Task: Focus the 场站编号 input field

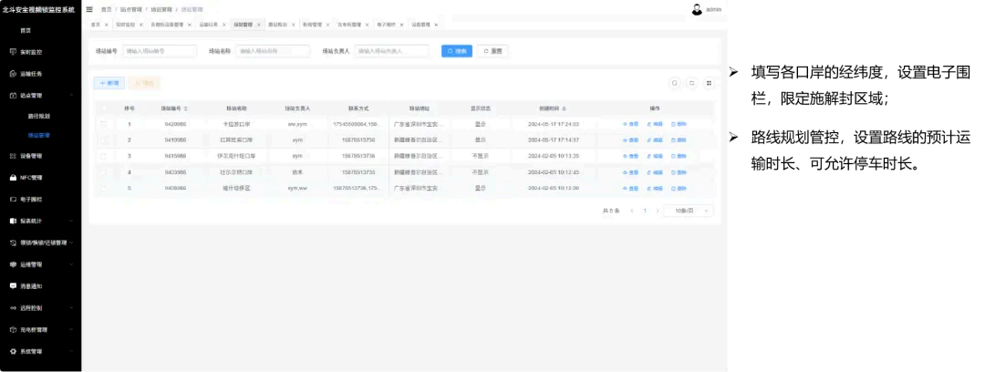Action: (159, 51)
